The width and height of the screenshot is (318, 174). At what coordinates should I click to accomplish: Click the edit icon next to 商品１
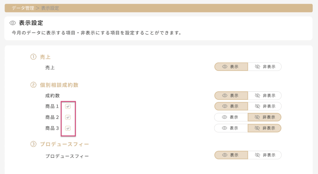point(68,106)
